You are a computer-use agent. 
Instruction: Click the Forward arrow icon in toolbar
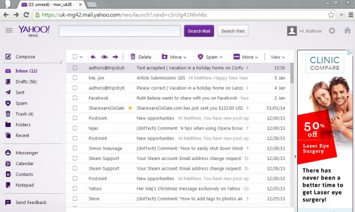click(x=116, y=57)
